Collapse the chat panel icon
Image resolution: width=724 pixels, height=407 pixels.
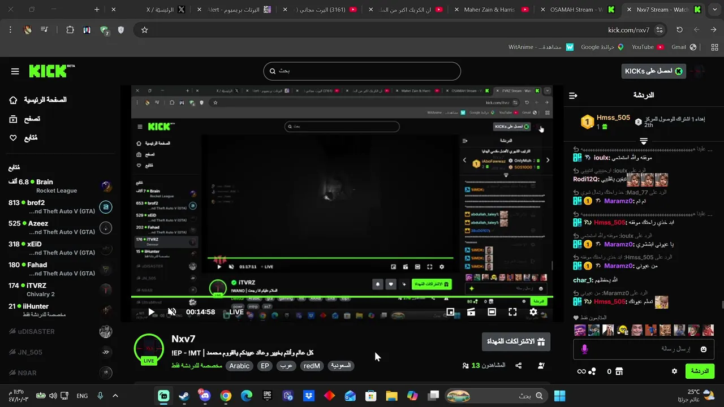(573, 96)
